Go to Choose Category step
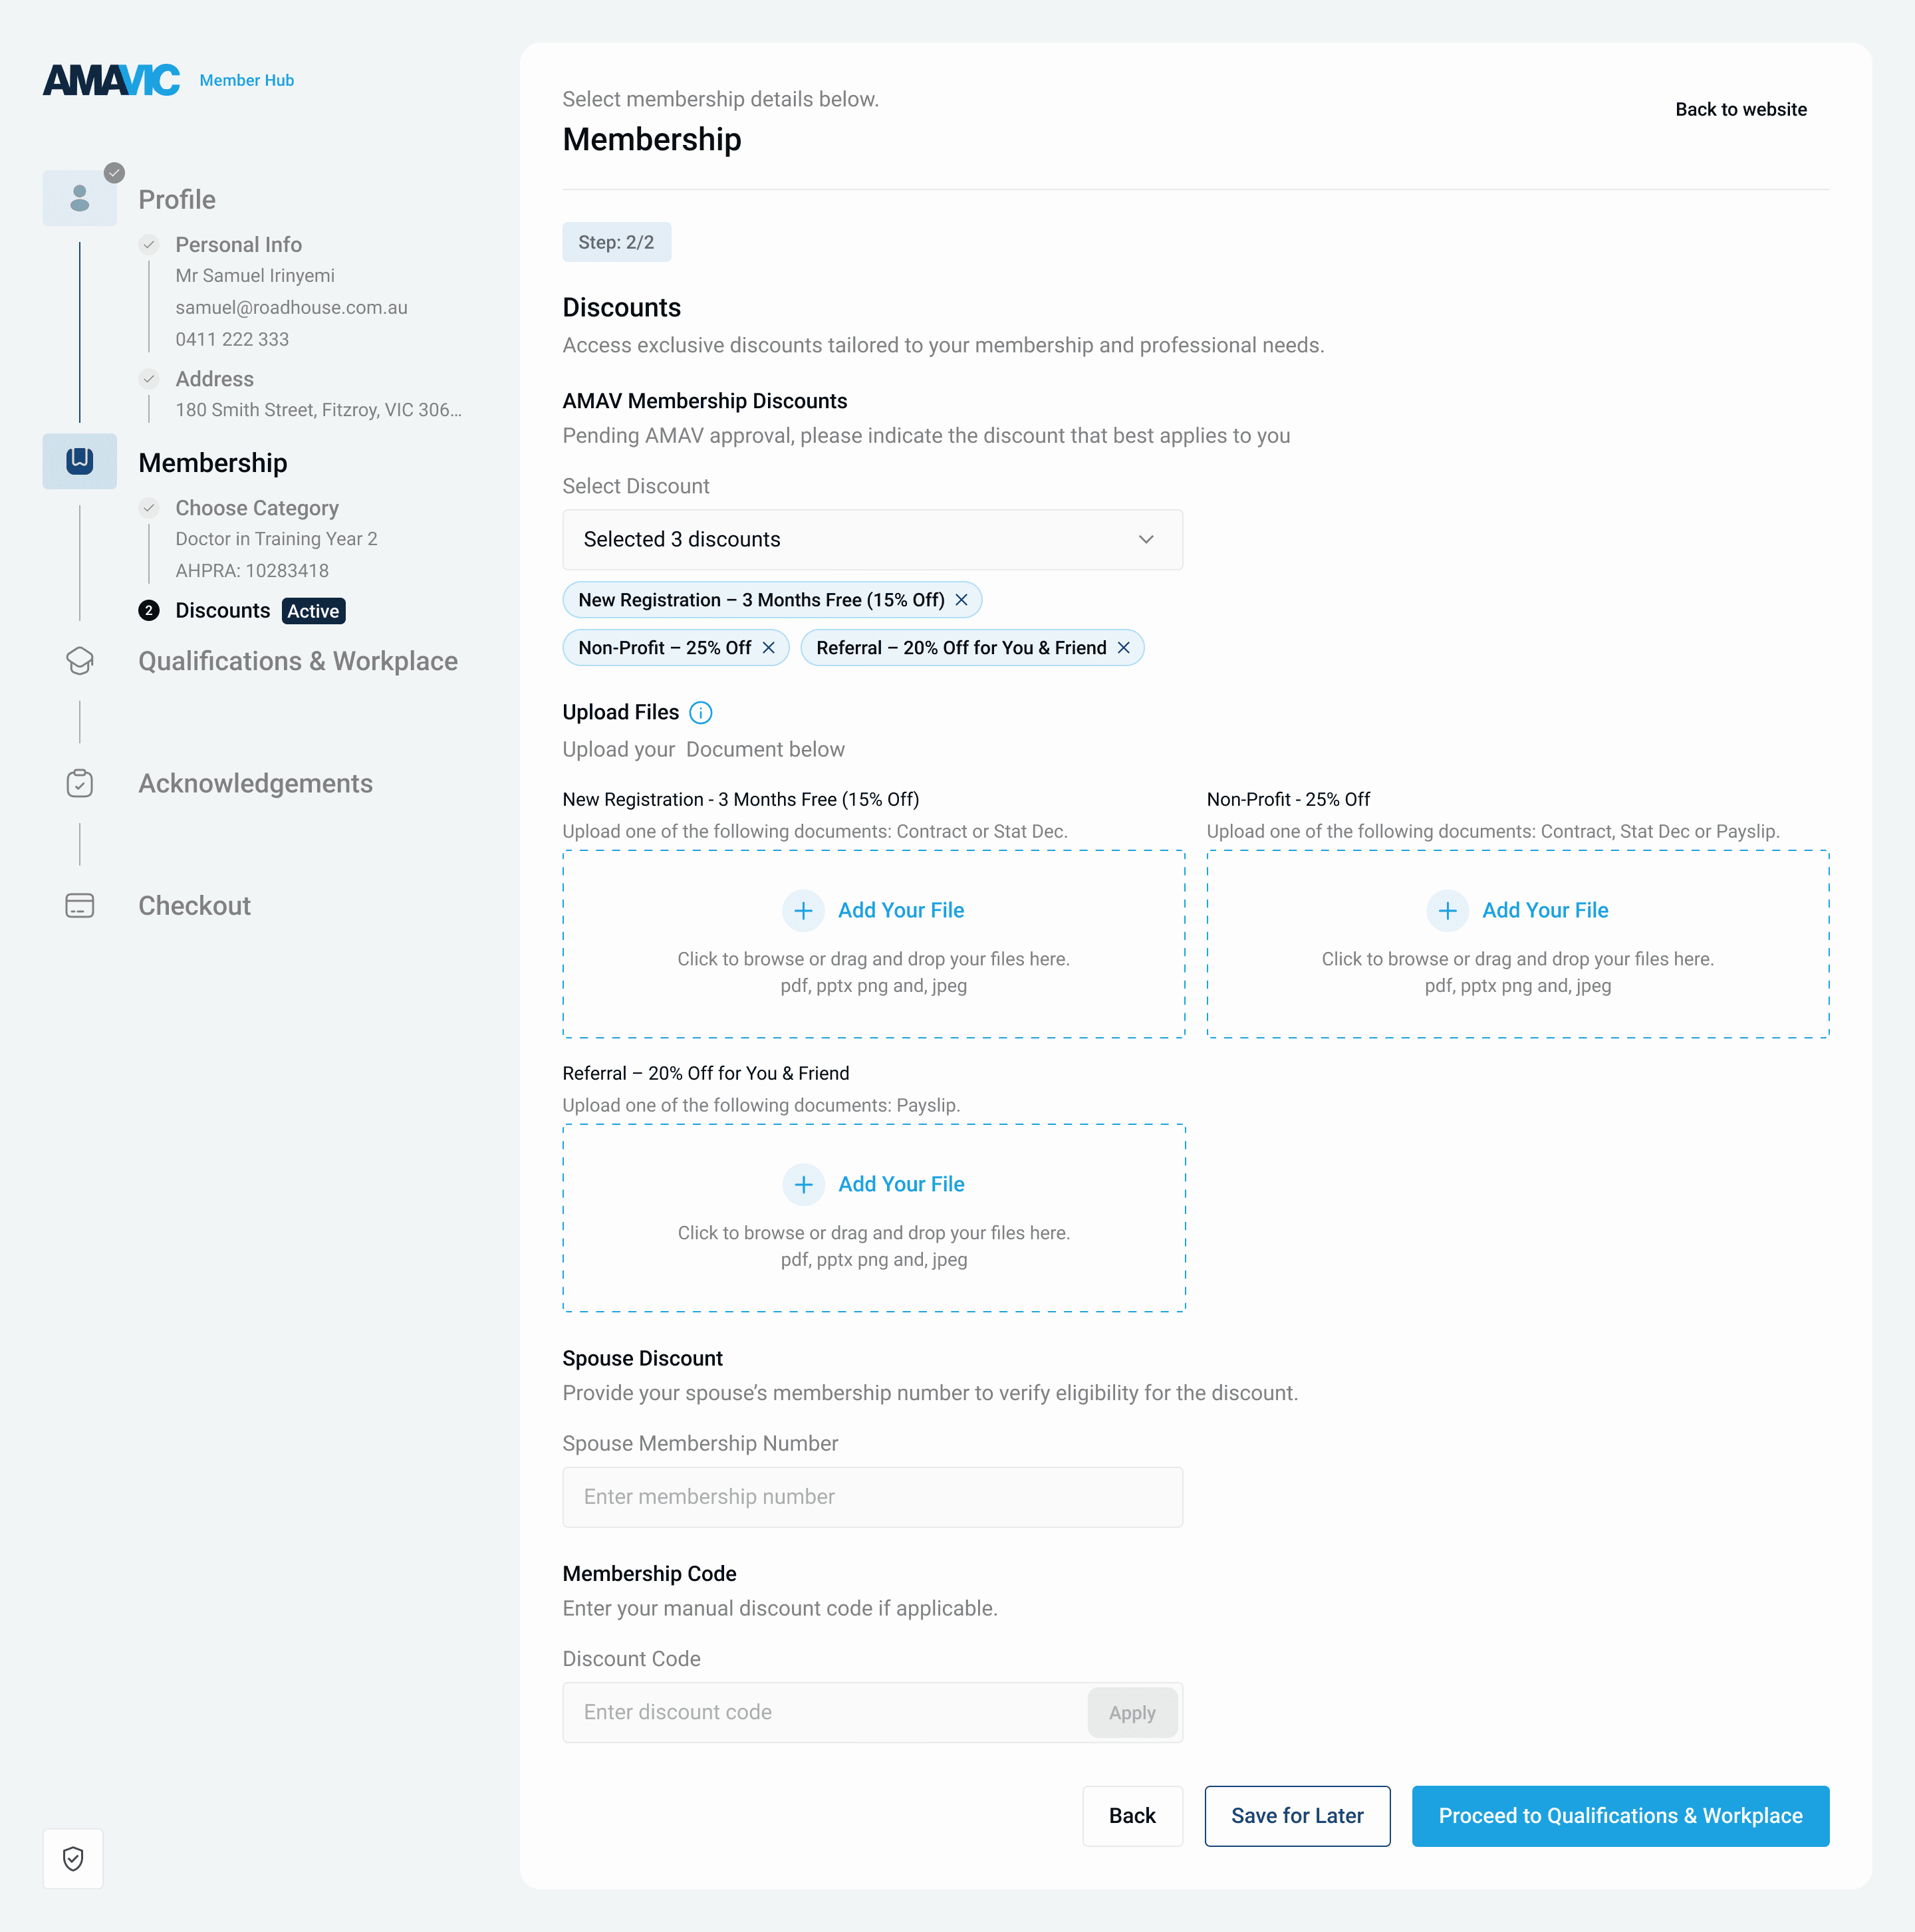The height and width of the screenshot is (1932, 1915). (257, 508)
